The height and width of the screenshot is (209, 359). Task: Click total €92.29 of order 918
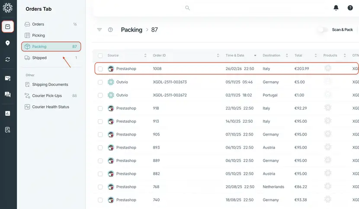tap(301, 108)
